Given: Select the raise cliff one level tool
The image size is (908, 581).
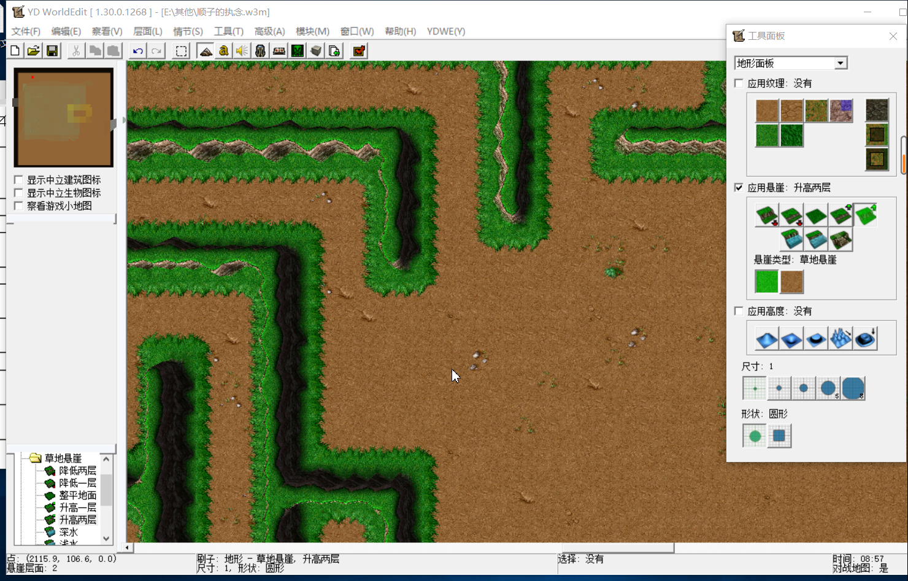Looking at the screenshot, I should tap(841, 215).
